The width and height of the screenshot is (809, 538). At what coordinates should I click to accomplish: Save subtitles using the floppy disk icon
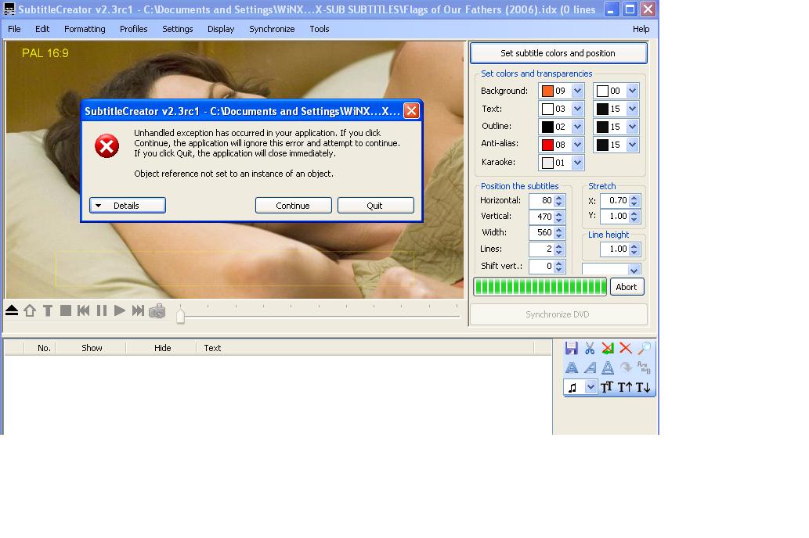(571, 348)
